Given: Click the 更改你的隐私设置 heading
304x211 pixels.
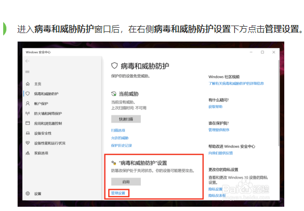Looking at the screenshot, I should pyautogui.click(x=223, y=169).
